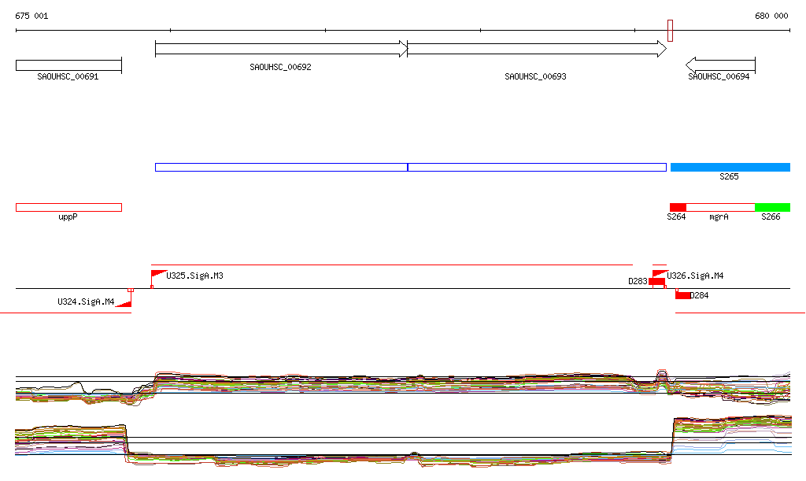The image size is (806, 481).
Task: Click the leftward SAOUHSC_00694 gene arrow
Action: pyautogui.click(x=720, y=65)
